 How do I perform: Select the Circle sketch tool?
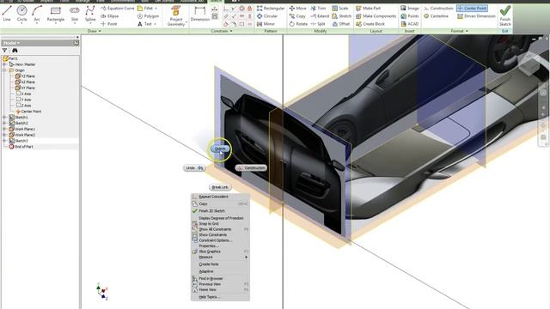(x=21, y=14)
